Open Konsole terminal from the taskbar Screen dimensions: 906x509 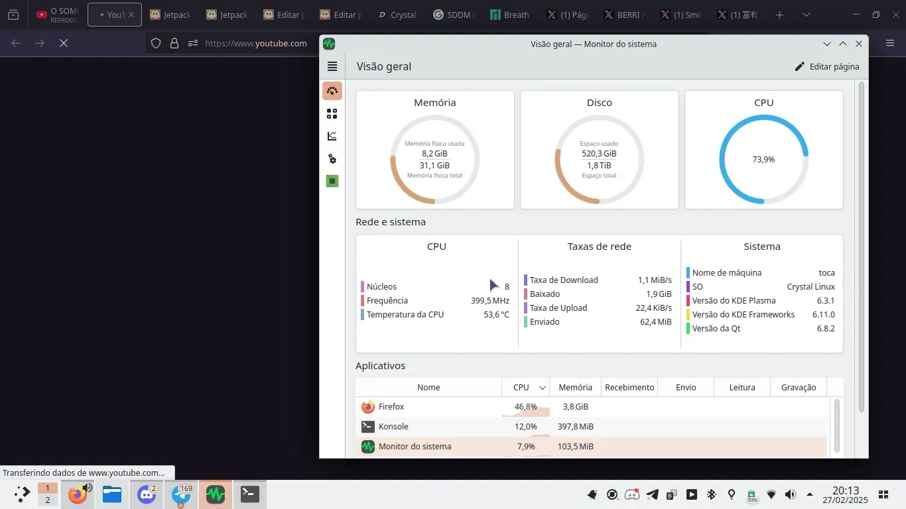pos(250,494)
